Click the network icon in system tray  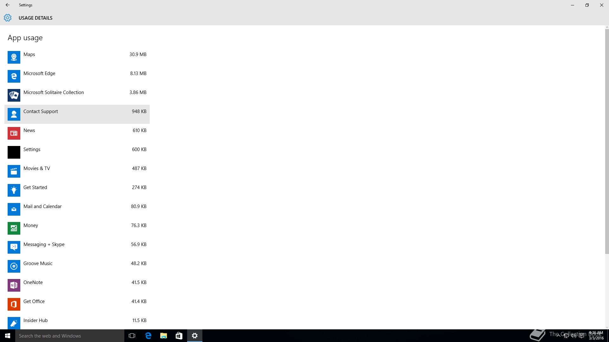[566, 336]
